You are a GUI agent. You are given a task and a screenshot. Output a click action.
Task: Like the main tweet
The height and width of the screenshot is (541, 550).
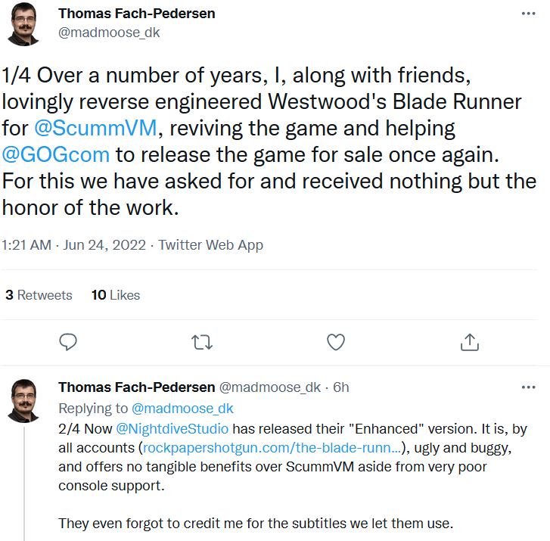[336, 342]
